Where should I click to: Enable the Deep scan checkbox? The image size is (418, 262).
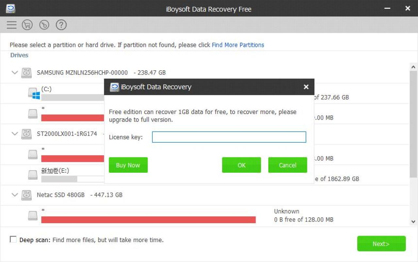coord(13,240)
